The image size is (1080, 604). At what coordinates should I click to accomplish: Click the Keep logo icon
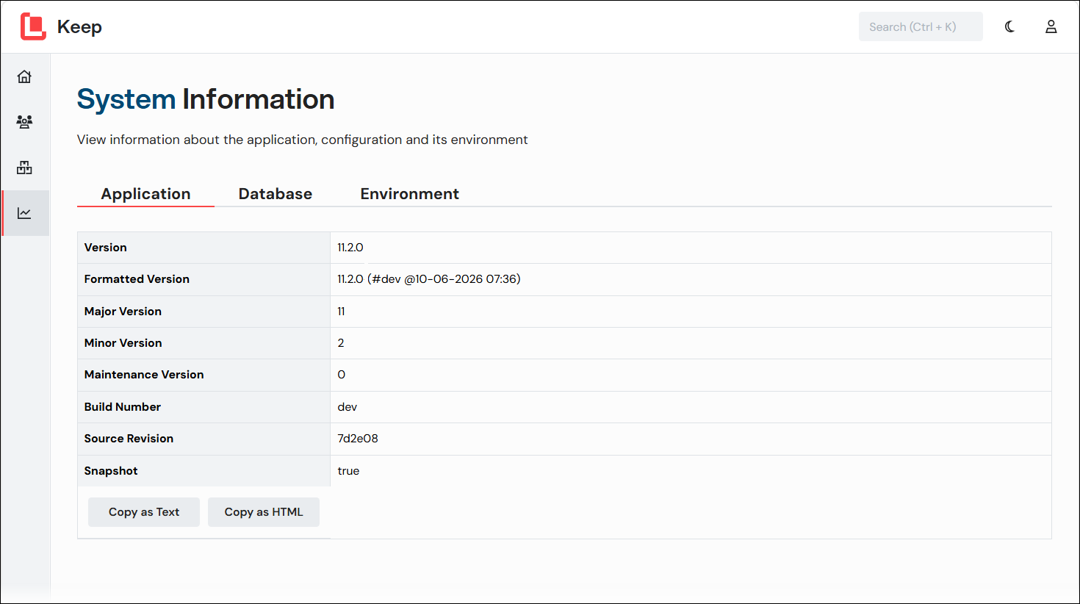coord(33,26)
